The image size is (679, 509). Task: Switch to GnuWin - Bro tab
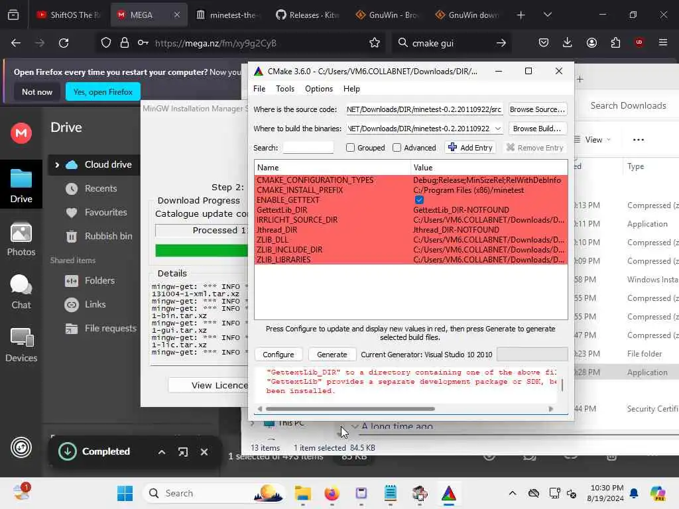(x=387, y=15)
